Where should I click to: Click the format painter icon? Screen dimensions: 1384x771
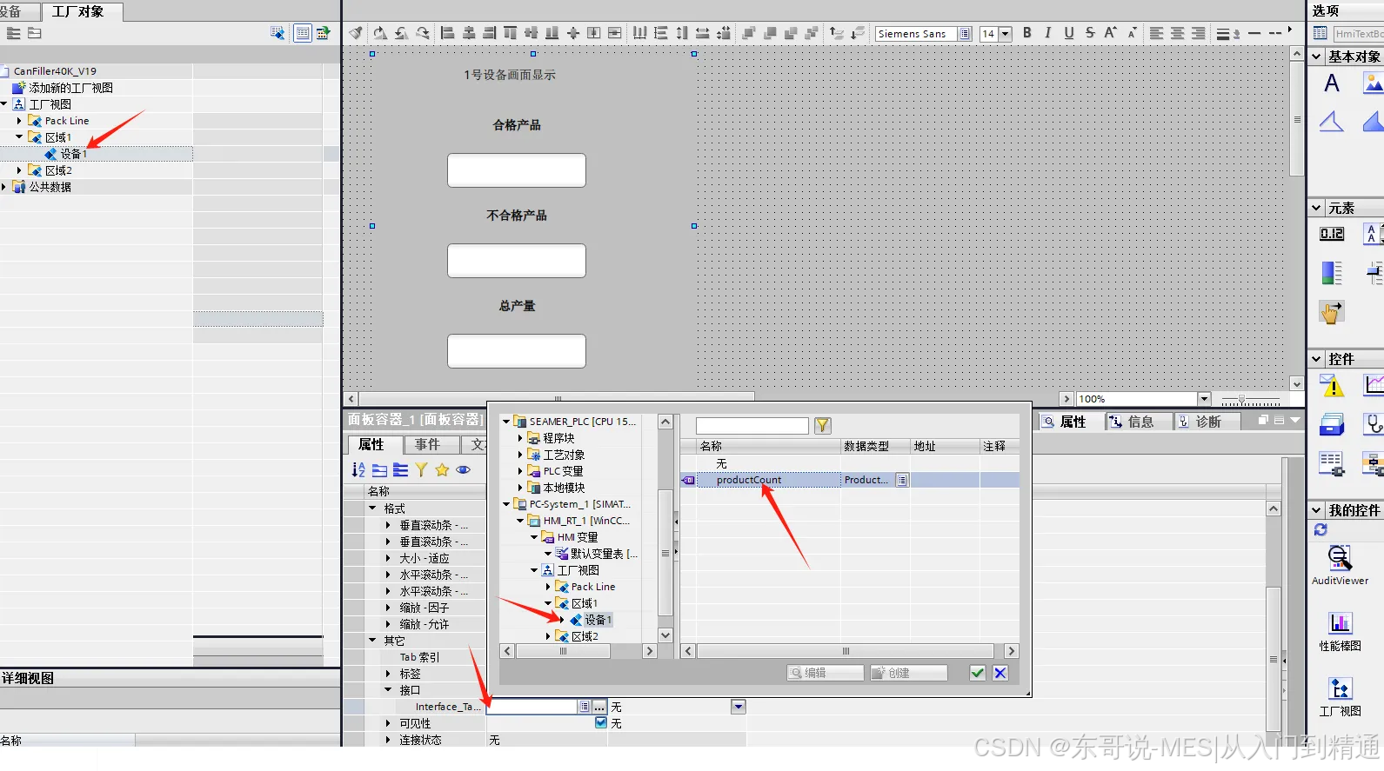coord(356,33)
